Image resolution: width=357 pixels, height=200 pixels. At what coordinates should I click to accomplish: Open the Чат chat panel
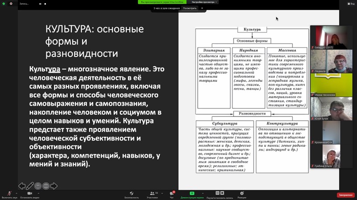tap(172, 195)
